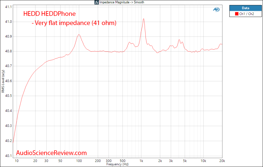Click the 1k x-axis tick label
The width and height of the screenshot is (263, 167).
click(x=141, y=161)
